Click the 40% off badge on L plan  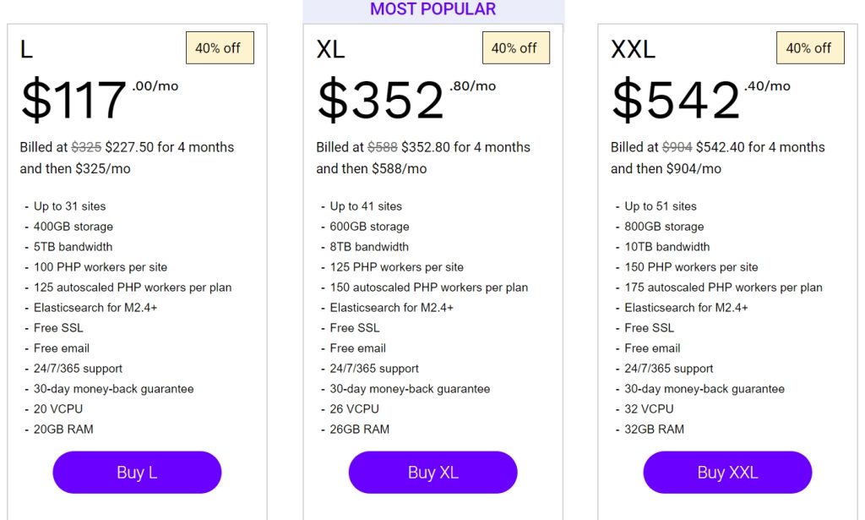(x=219, y=48)
